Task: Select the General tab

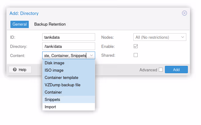Action: [20, 24]
